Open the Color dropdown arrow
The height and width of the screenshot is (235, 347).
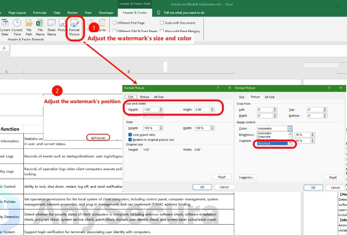290,128
